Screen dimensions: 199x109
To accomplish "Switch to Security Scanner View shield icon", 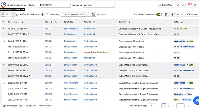I will coord(12,14).
